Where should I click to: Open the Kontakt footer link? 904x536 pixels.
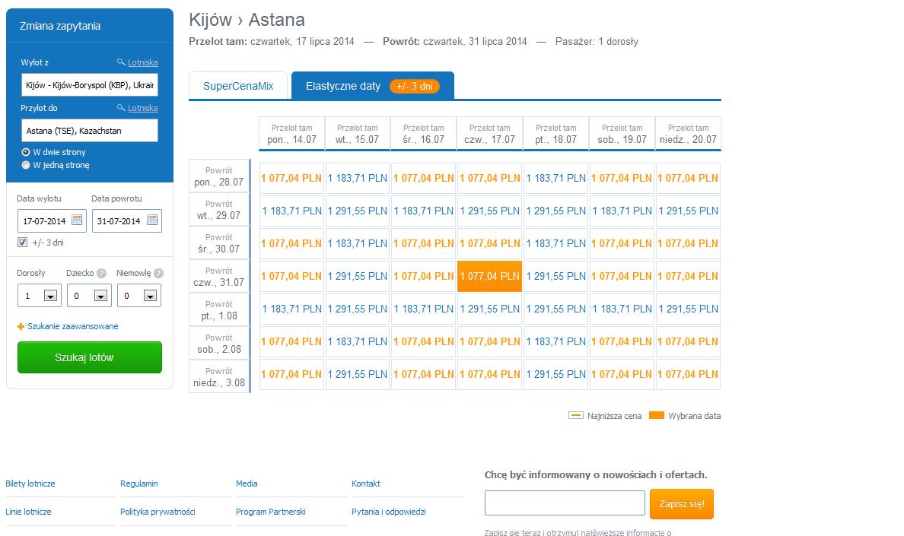pos(366,484)
